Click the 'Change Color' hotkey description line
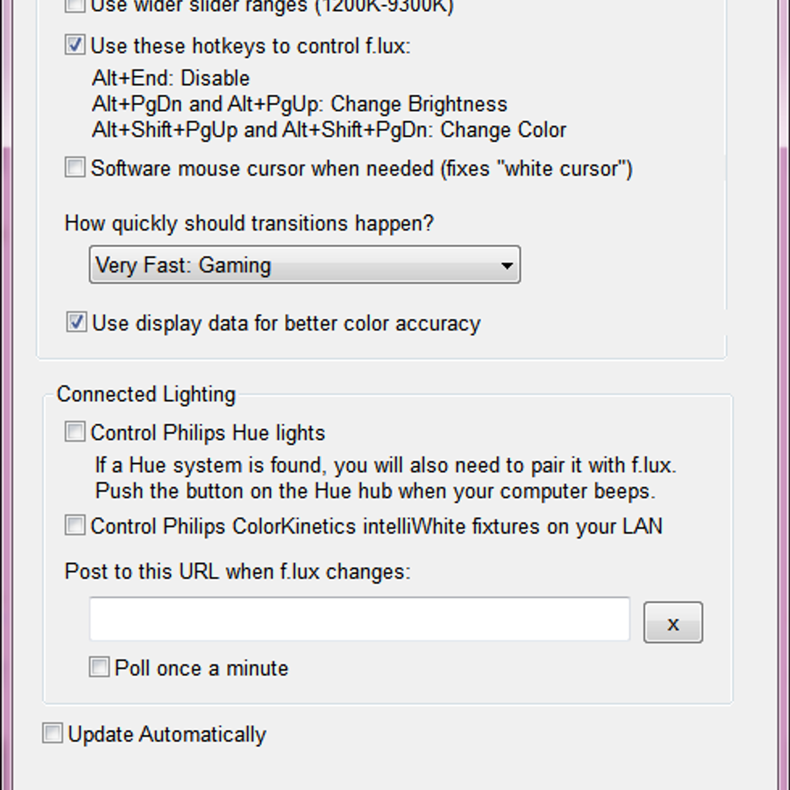Screen dimensions: 790x790 pos(329,130)
